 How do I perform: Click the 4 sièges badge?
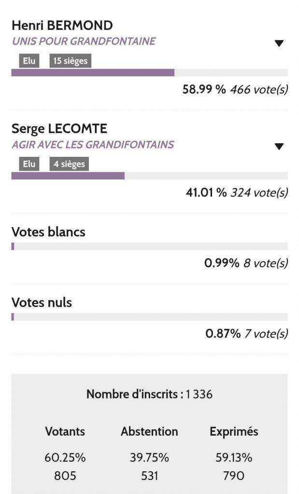tap(69, 164)
